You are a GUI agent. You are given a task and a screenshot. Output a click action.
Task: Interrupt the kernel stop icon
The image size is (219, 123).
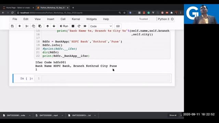pyautogui.click(x=73, y=26)
